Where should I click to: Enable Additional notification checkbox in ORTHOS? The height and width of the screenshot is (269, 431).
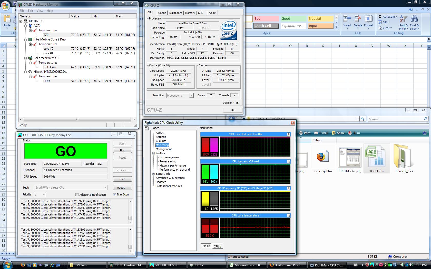point(77,195)
